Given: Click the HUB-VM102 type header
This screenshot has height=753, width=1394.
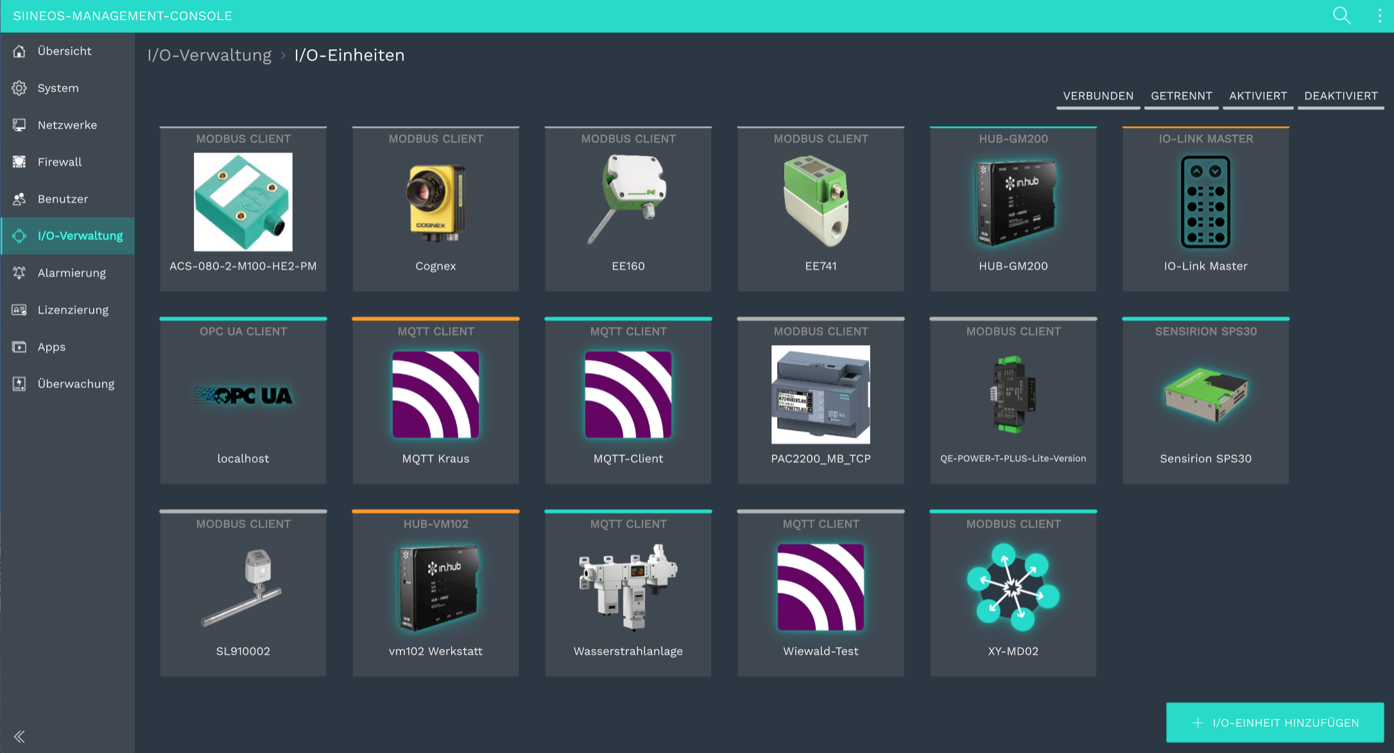Looking at the screenshot, I should pos(436,524).
